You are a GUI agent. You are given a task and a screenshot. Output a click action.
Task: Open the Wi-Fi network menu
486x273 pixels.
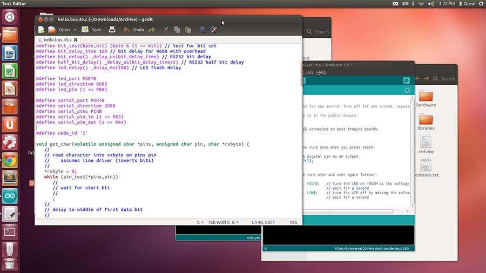[x=421, y=4]
